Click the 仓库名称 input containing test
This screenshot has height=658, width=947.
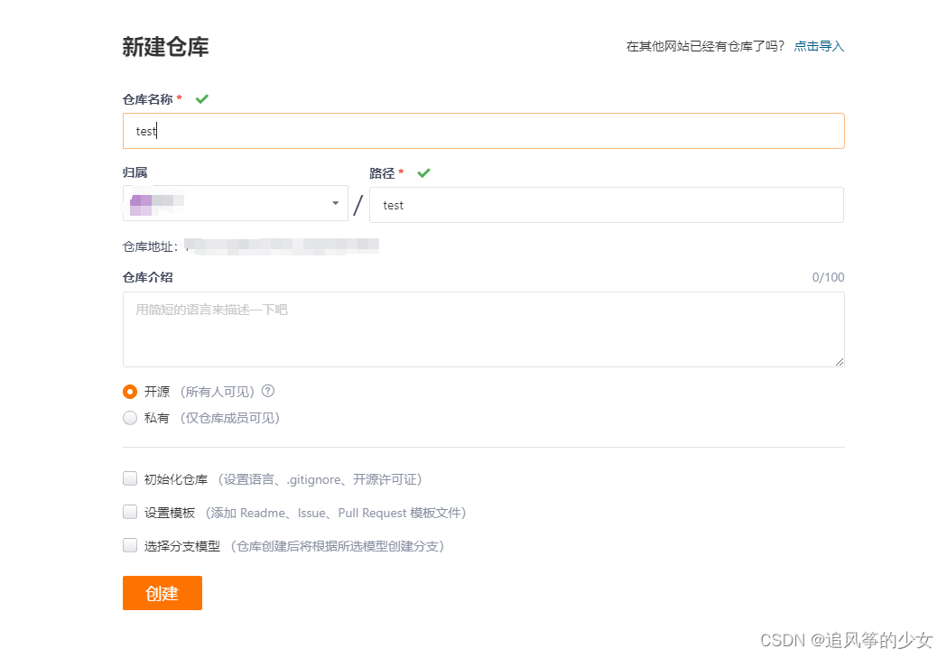pos(483,131)
